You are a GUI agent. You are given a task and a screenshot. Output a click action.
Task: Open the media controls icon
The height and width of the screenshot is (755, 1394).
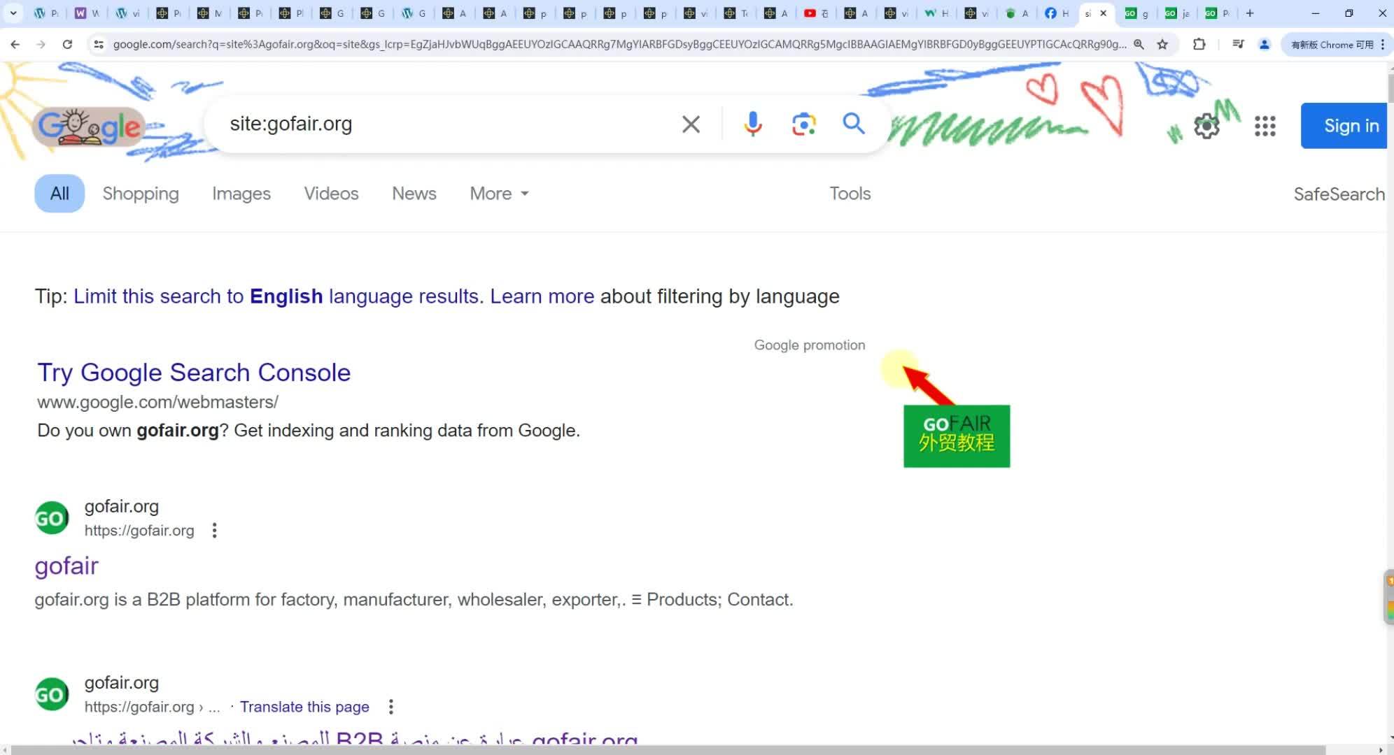click(1238, 44)
